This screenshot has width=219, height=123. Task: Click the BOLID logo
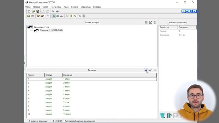(189, 11)
